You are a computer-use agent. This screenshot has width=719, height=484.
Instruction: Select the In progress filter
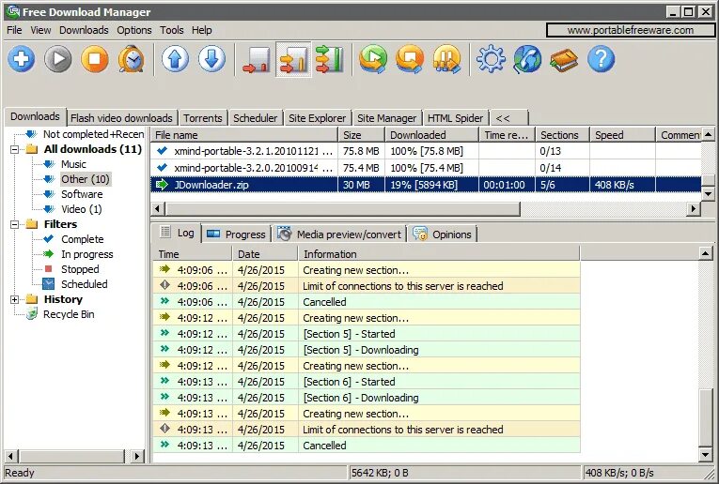click(x=87, y=254)
